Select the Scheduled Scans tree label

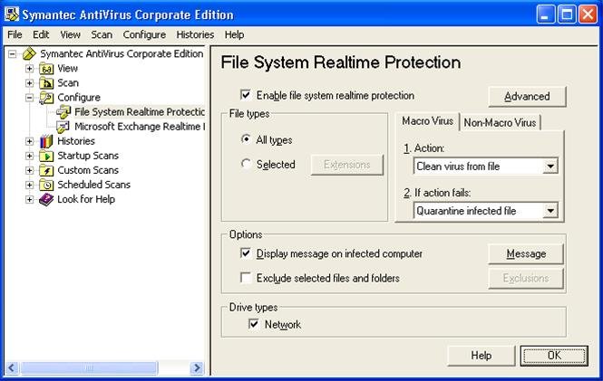pyautogui.click(x=93, y=185)
